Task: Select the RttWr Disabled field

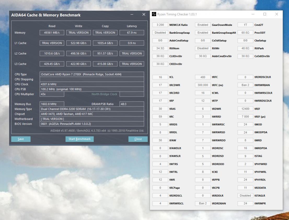Action: pos(203,48)
